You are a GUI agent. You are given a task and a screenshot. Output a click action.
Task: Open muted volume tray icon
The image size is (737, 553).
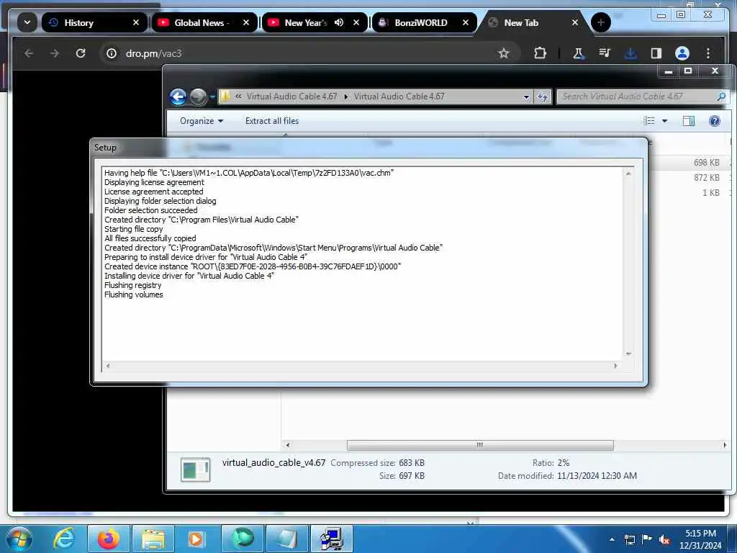(x=664, y=540)
